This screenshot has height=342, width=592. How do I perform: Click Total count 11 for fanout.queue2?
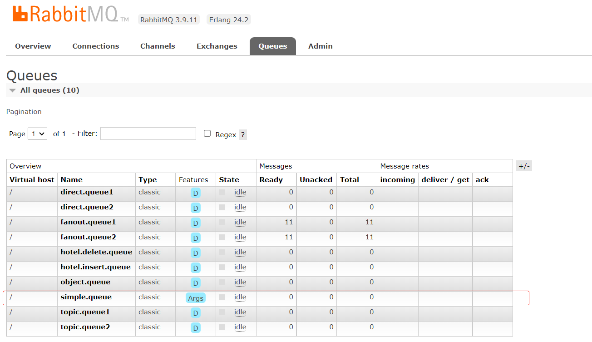coord(370,237)
